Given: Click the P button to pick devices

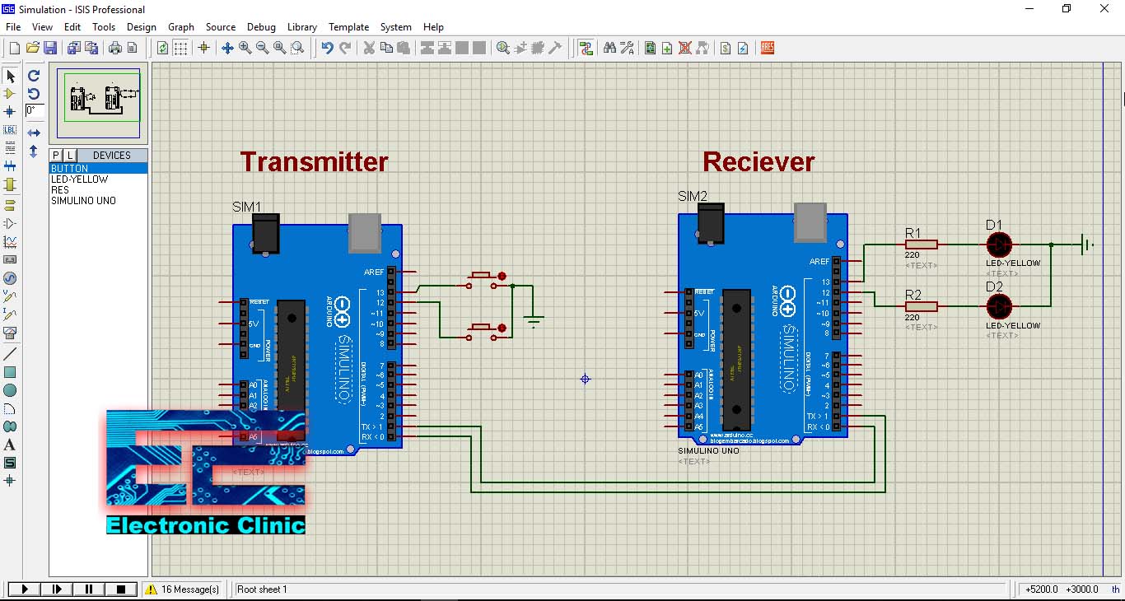Looking at the screenshot, I should [54, 155].
